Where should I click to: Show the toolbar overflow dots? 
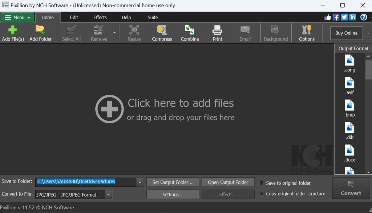(x=369, y=33)
